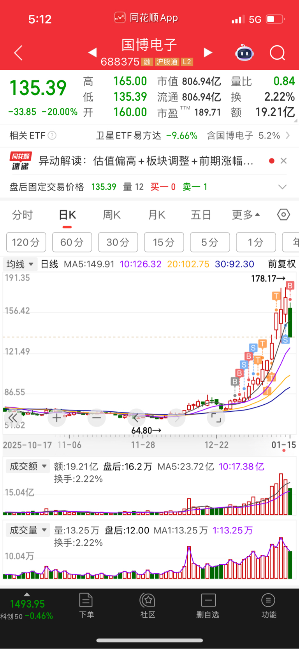The width and height of the screenshot is (299, 649).
Task: Tap current price 135.39
Action: (x=38, y=88)
